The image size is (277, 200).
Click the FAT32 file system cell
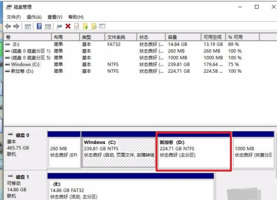coord(114,44)
